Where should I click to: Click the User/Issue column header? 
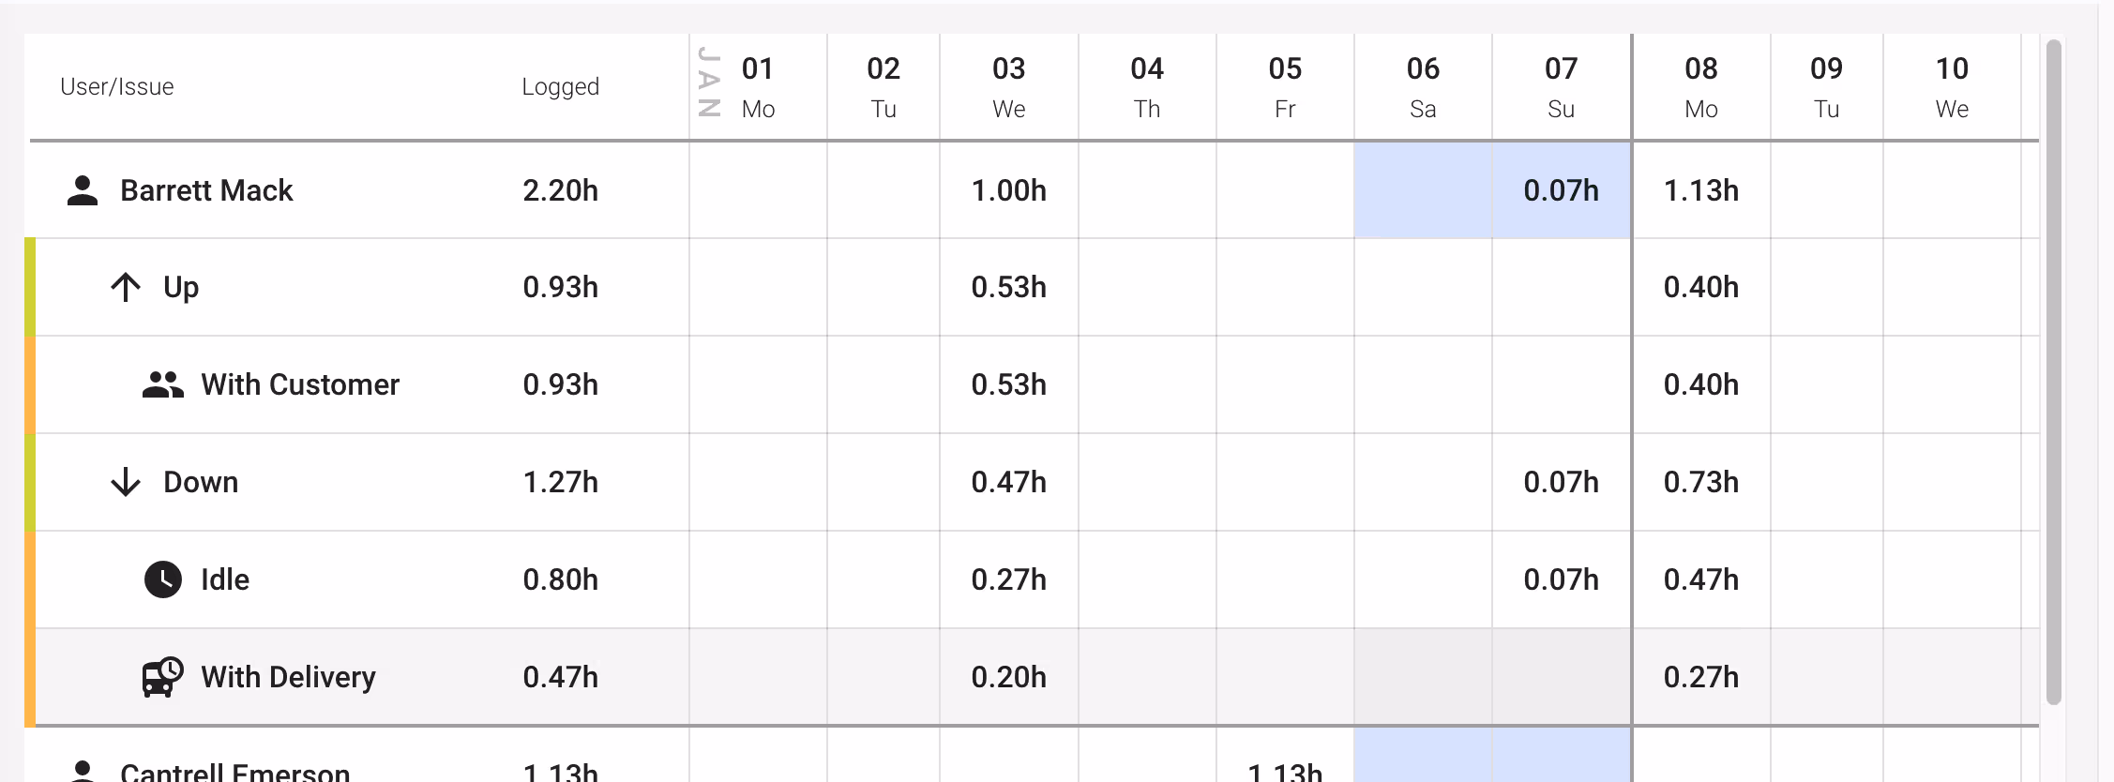[117, 87]
